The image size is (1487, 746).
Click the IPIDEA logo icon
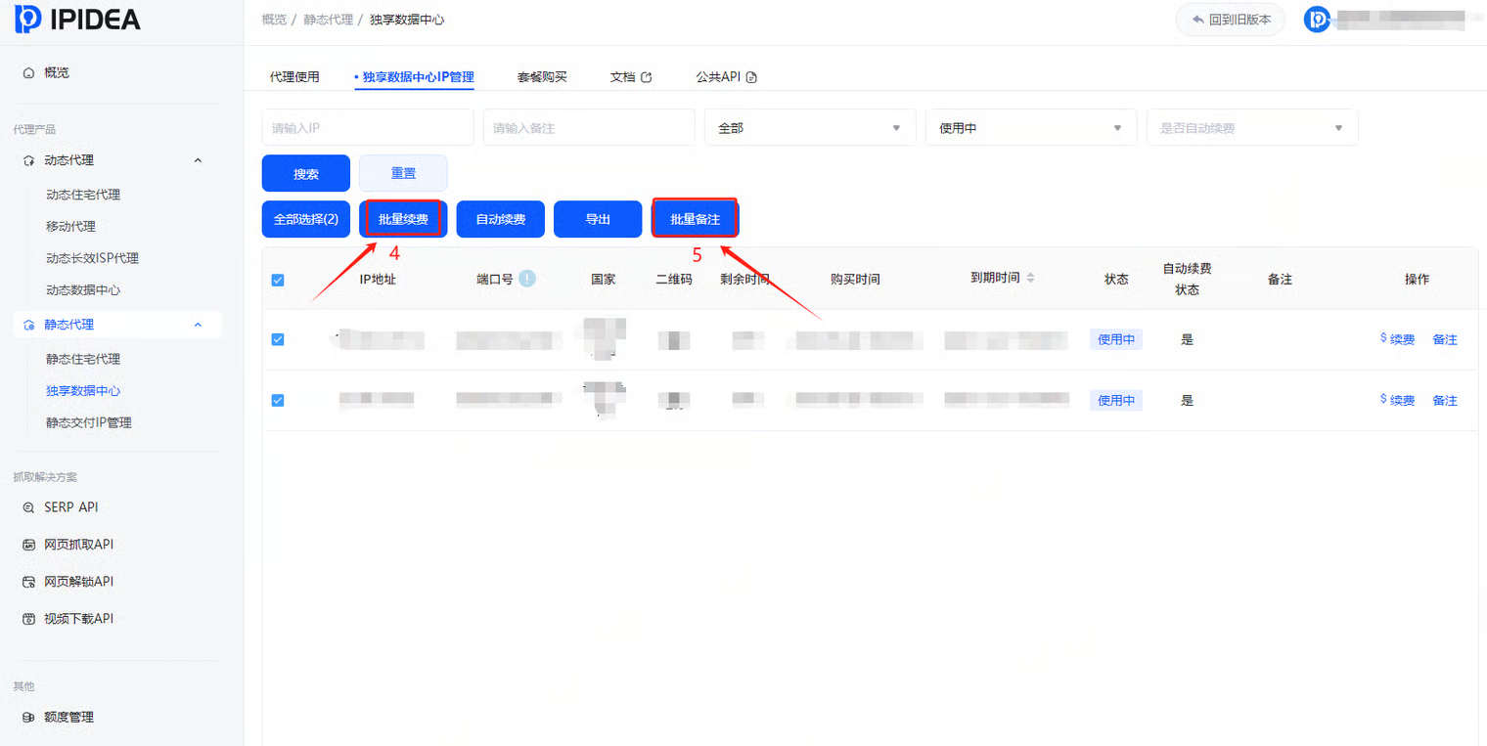[x=28, y=19]
